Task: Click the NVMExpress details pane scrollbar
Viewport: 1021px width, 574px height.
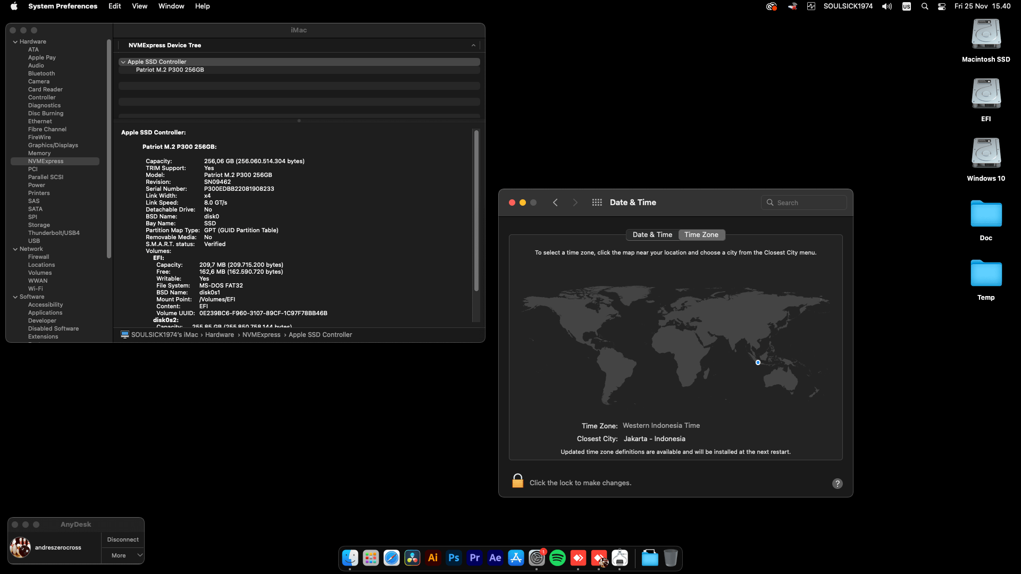Action: [x=476, y=210]
